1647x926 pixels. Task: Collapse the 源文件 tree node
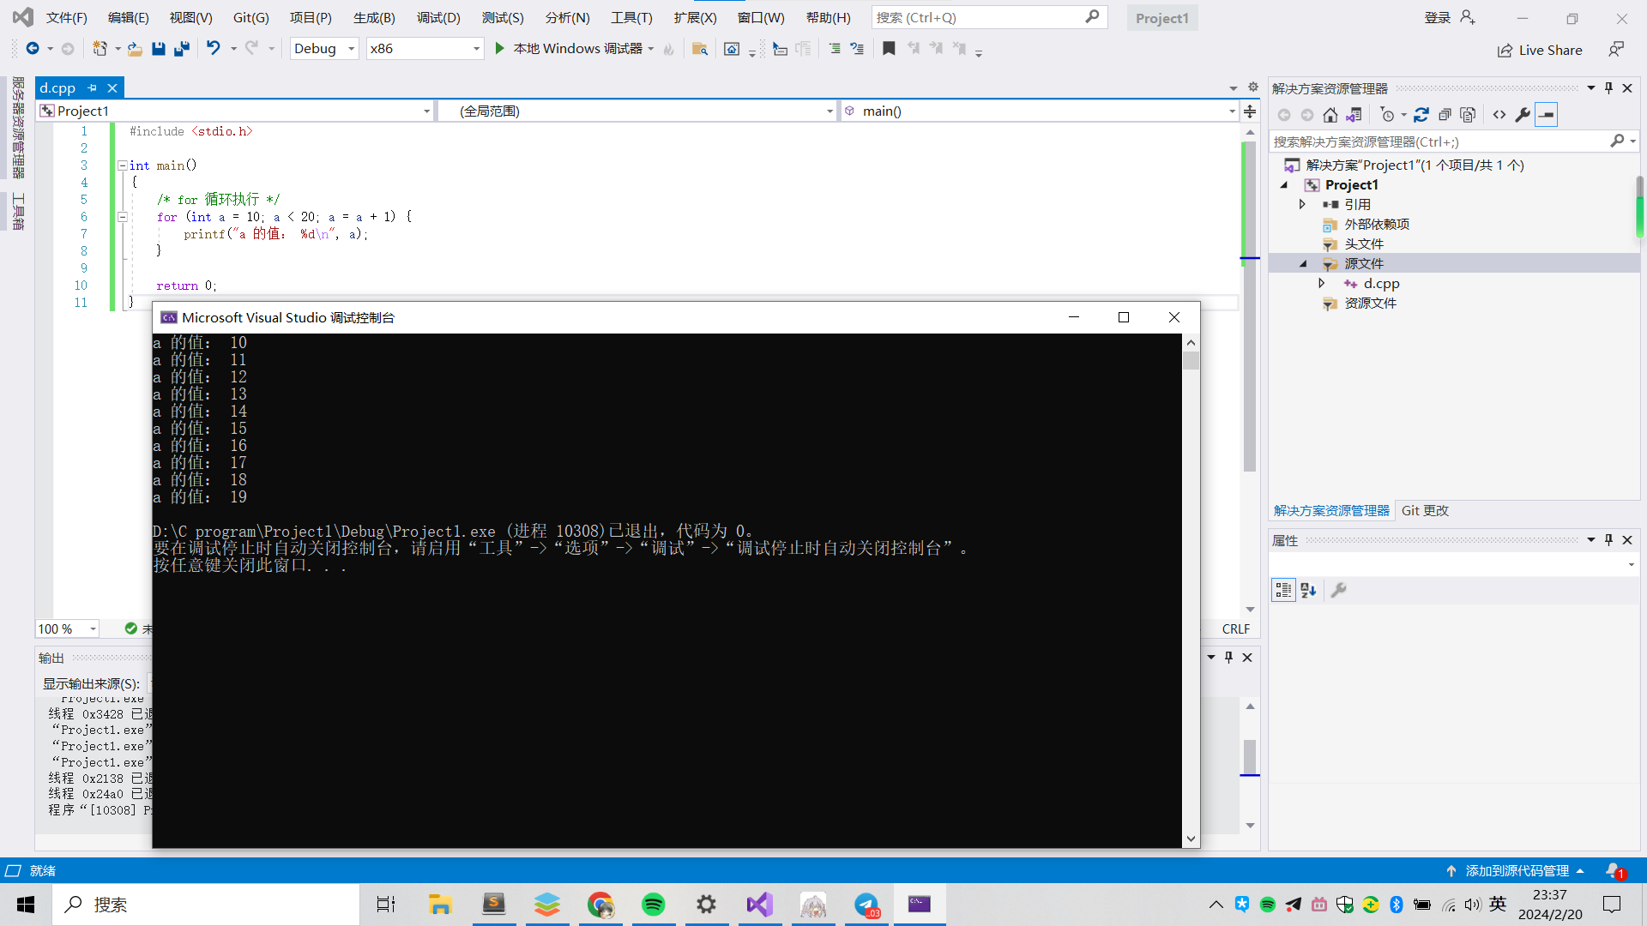[1302, 264]
